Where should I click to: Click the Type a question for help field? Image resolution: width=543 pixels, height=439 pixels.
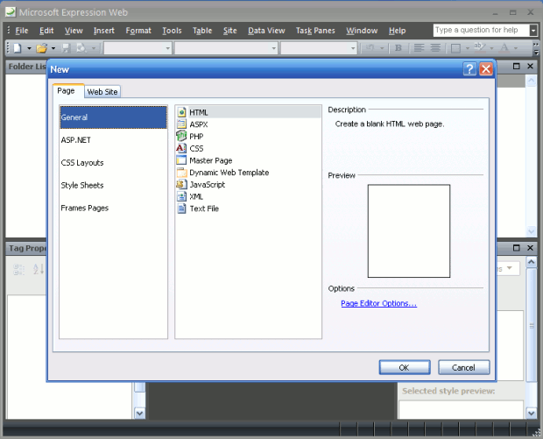482,30
